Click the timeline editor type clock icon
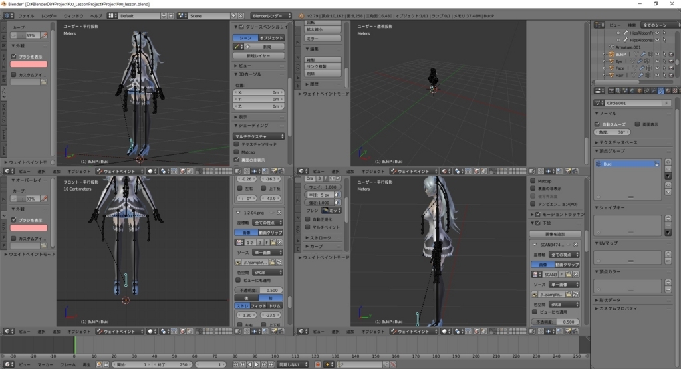The image size is (681, 369). (8, 364)
